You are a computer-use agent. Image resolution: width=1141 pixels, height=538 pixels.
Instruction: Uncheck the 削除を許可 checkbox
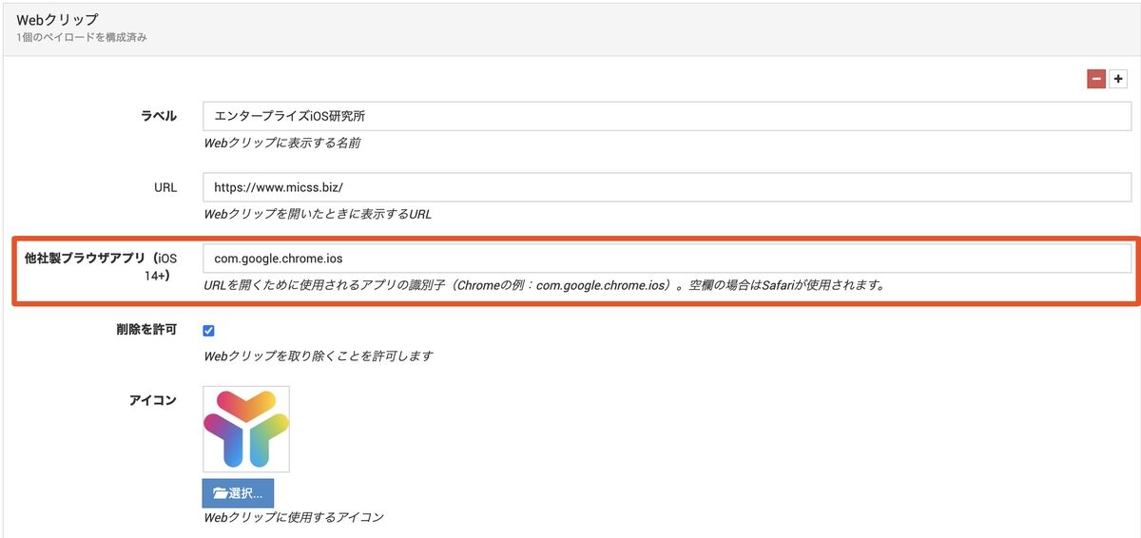209,331
